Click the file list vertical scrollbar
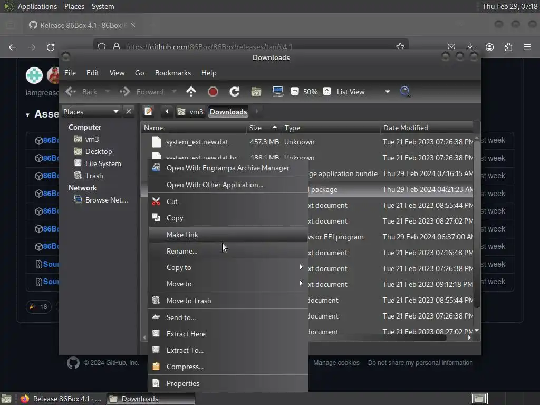This screenshot has height=405, width=540. click(x=477, y=224)
